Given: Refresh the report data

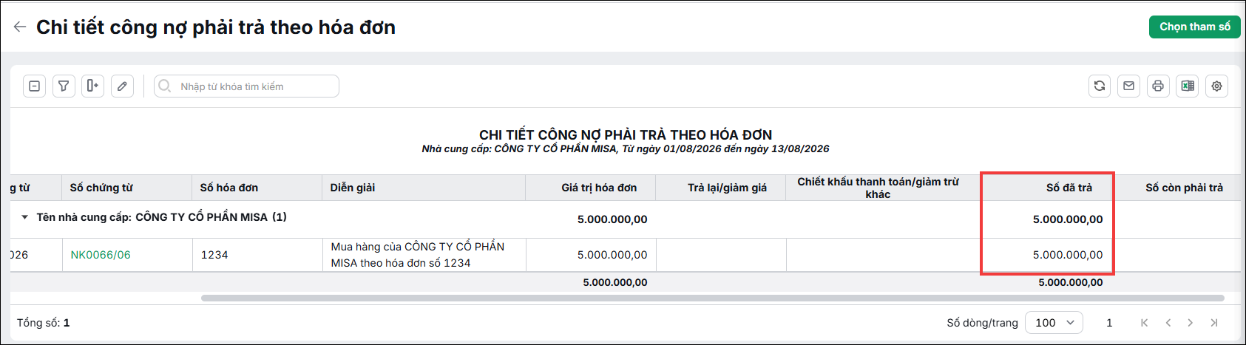Looking at the screenshot, I should pyautogui.click(x=1100, y=86).
